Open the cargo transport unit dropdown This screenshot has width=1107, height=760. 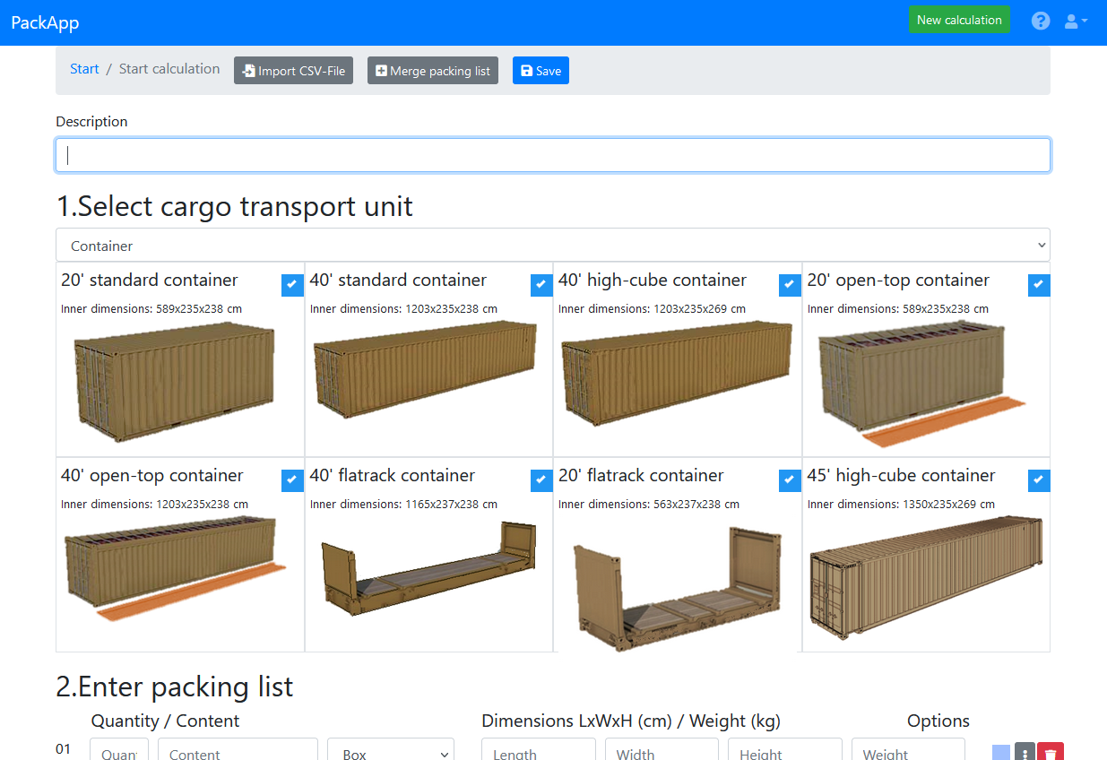(x=553, y=244)
